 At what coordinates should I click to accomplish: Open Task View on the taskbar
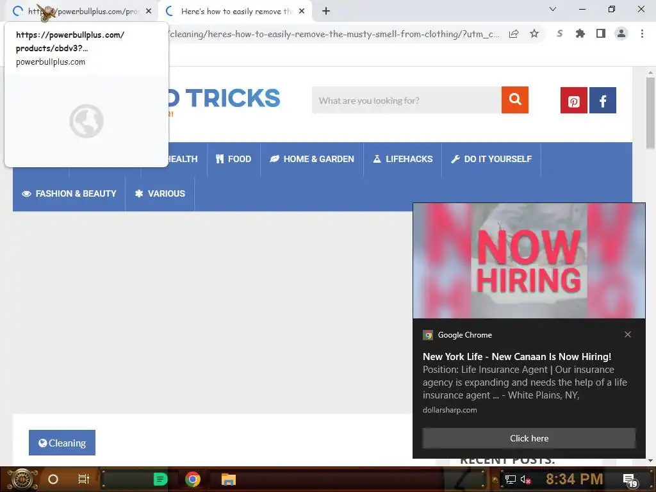click(x=84, y=479)
